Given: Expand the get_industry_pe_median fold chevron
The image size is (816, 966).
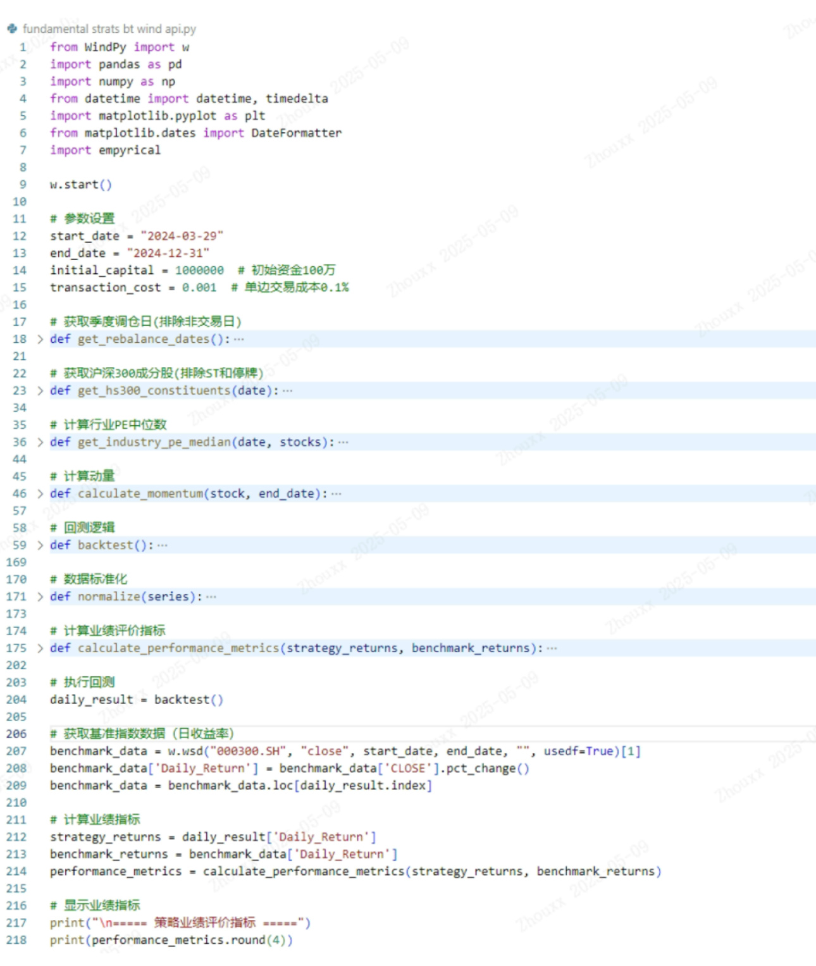Looking at the screenshot, I should [40, 442].
